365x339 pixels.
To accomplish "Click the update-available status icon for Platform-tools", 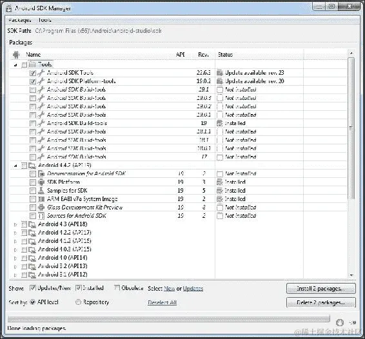I will click(220, 81).
